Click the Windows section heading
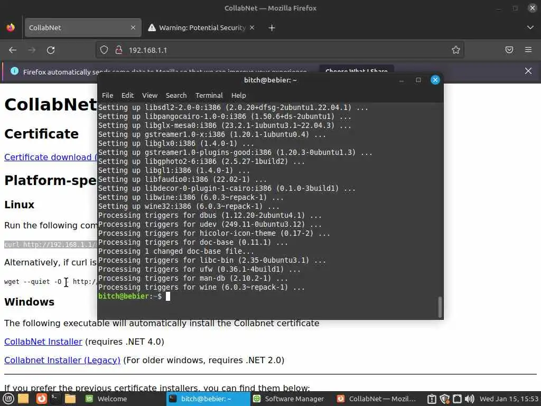The height and width of the screenshot is (406, 541). click(x=30, y=302)
